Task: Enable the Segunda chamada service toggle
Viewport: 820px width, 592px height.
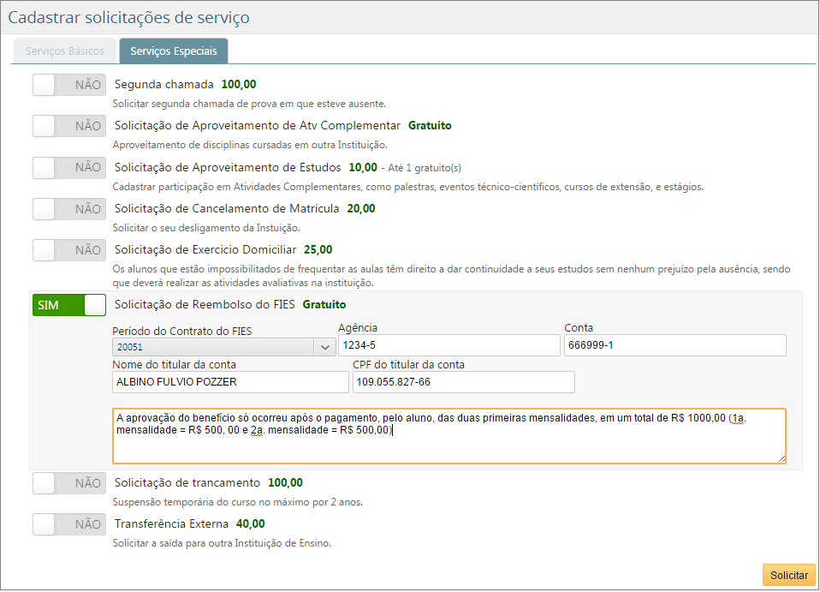Action: [x=68, y=84]
